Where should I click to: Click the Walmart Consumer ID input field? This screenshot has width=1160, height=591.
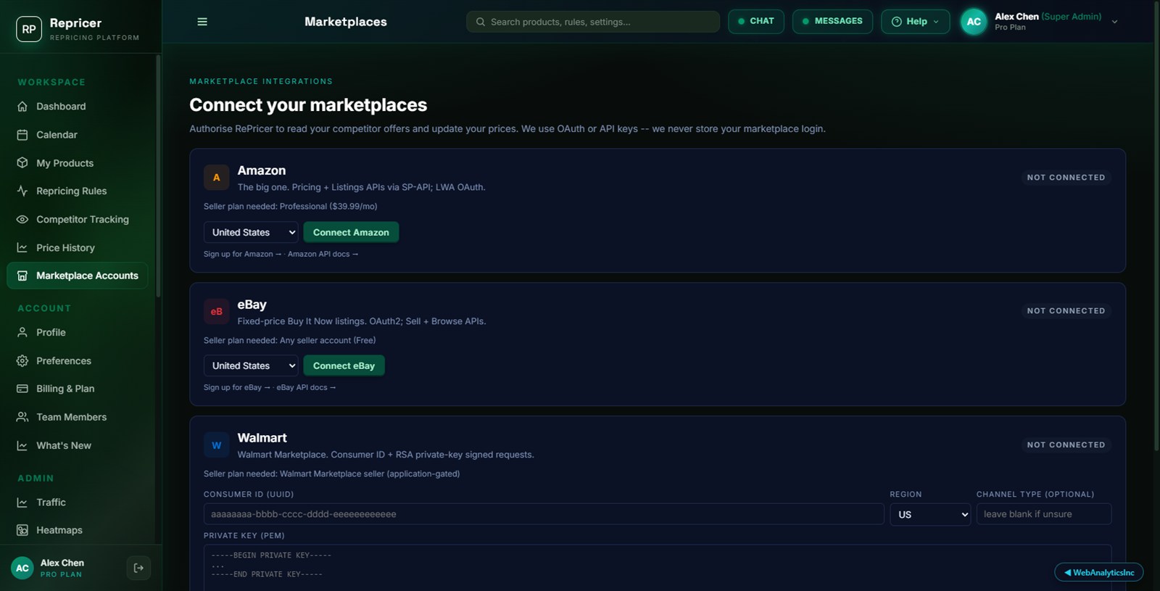click(x=544, y=514)
